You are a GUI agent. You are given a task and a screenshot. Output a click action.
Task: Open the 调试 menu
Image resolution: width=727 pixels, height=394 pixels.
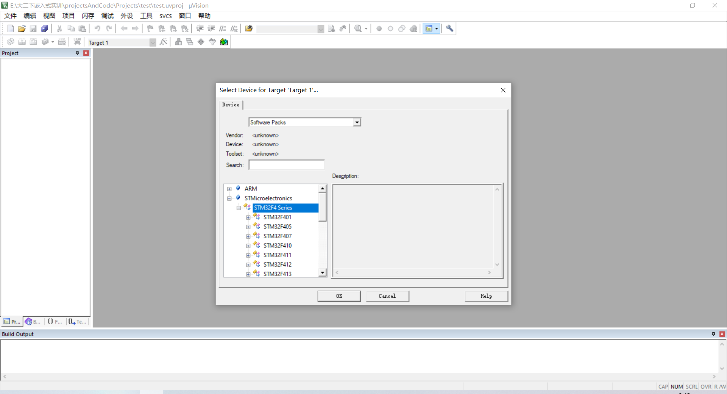pyautogui.click(x=108, y=16)
